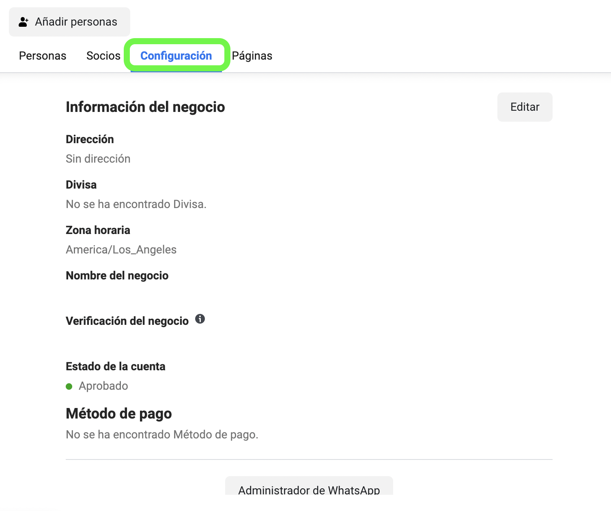Click 'No se ha encontrado Método de pago.' text
Viewport: 611px width, 511px height.
pyautogui.click(x=162, y=434)
